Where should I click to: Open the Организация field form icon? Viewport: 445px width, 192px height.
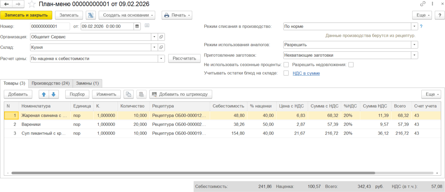[x=161, y=37]
